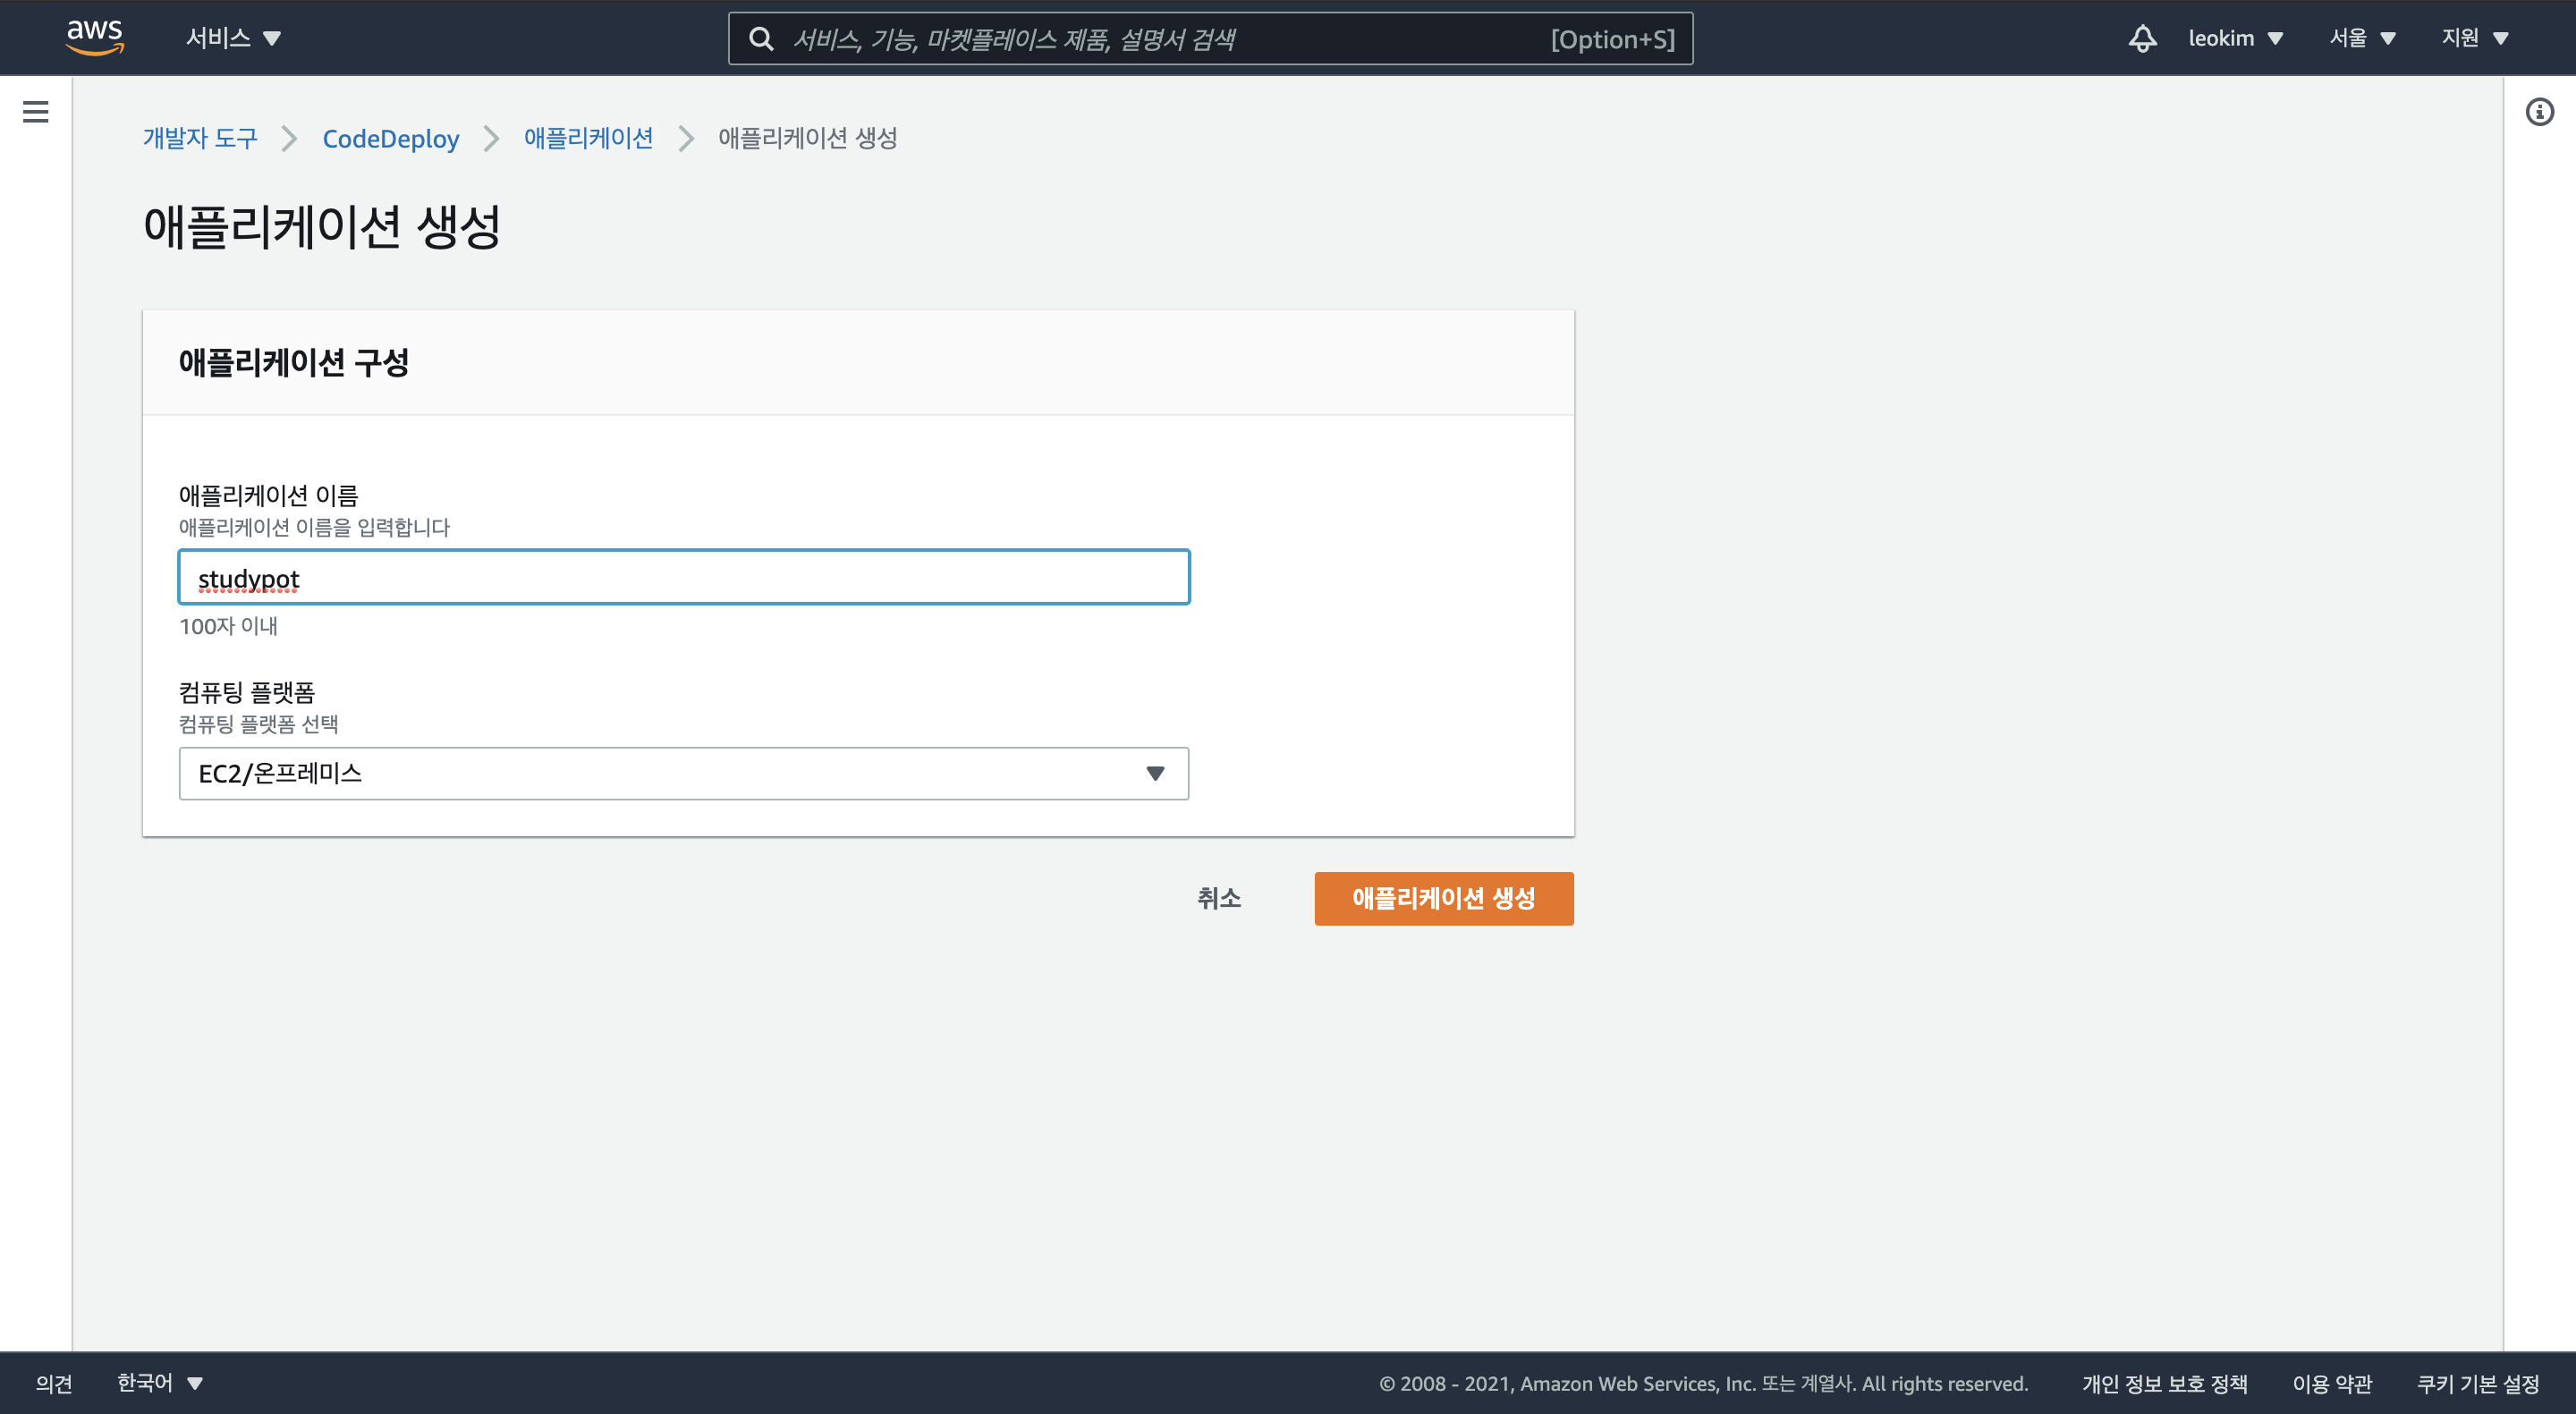The image size is (2576, 1414).
Task: Open the 한국어 language selector
Action: click(160, 1383)
